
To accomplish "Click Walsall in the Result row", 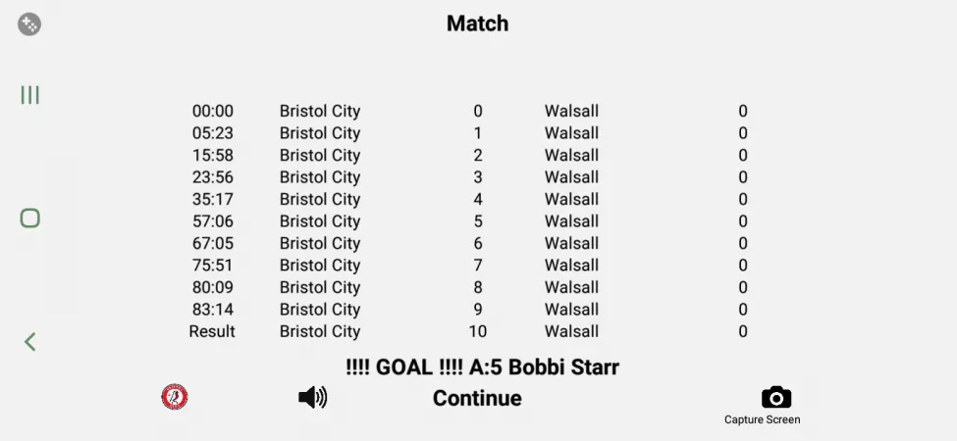I will coord(571,331).
